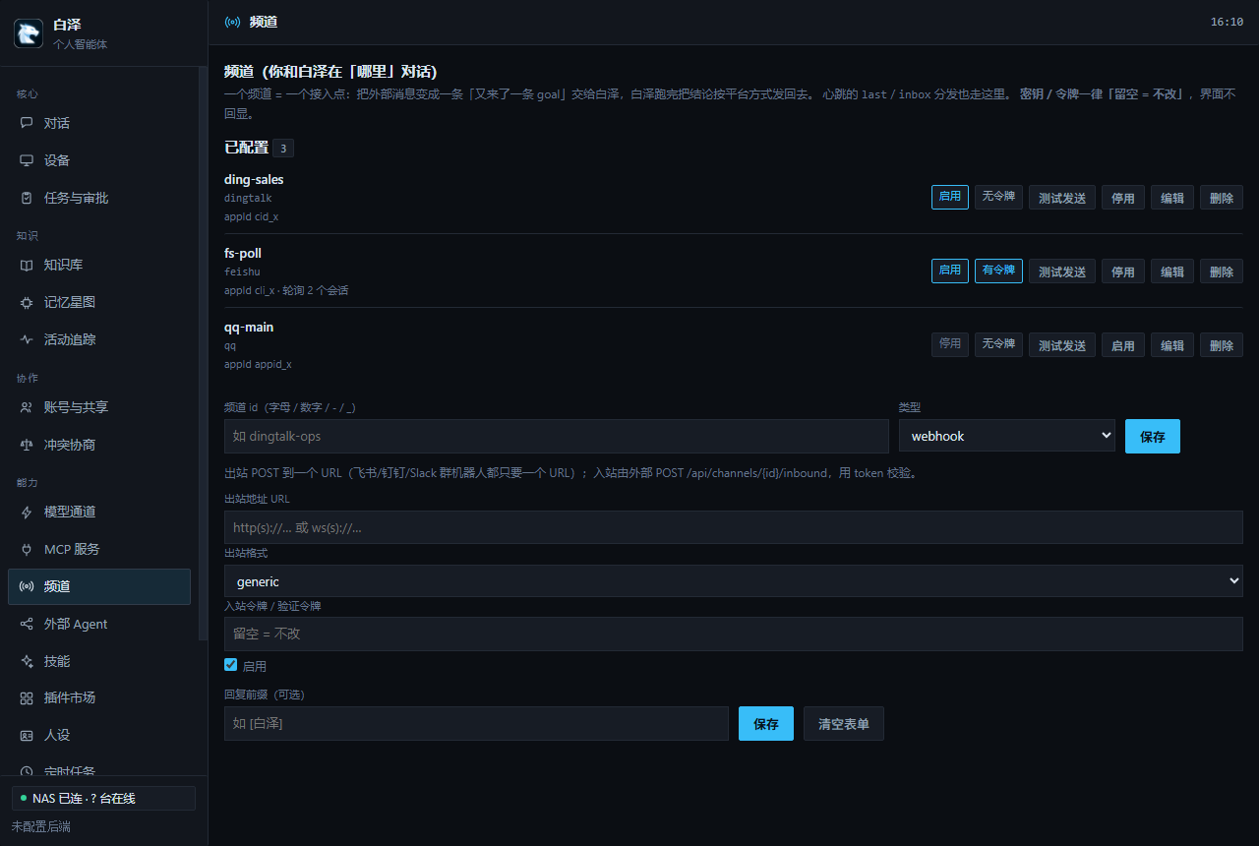Open 模型通道 lightning icon

click(27, 512)
